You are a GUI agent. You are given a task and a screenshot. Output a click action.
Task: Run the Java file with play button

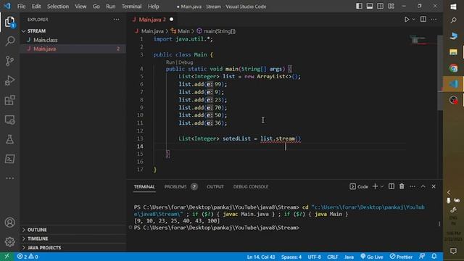407,20
